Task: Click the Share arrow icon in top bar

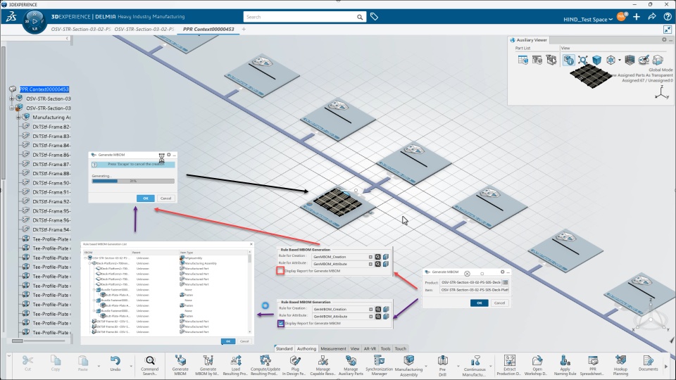Action: point(652,17)
